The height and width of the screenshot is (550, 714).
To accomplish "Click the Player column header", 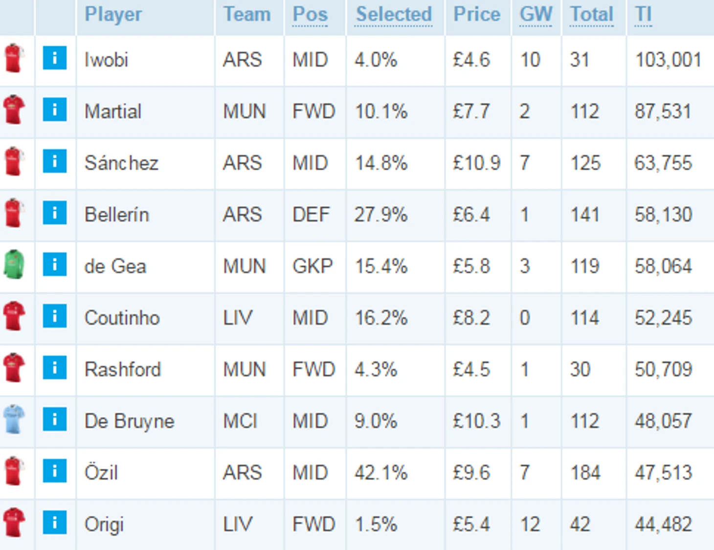I will (x=113, y=14).
